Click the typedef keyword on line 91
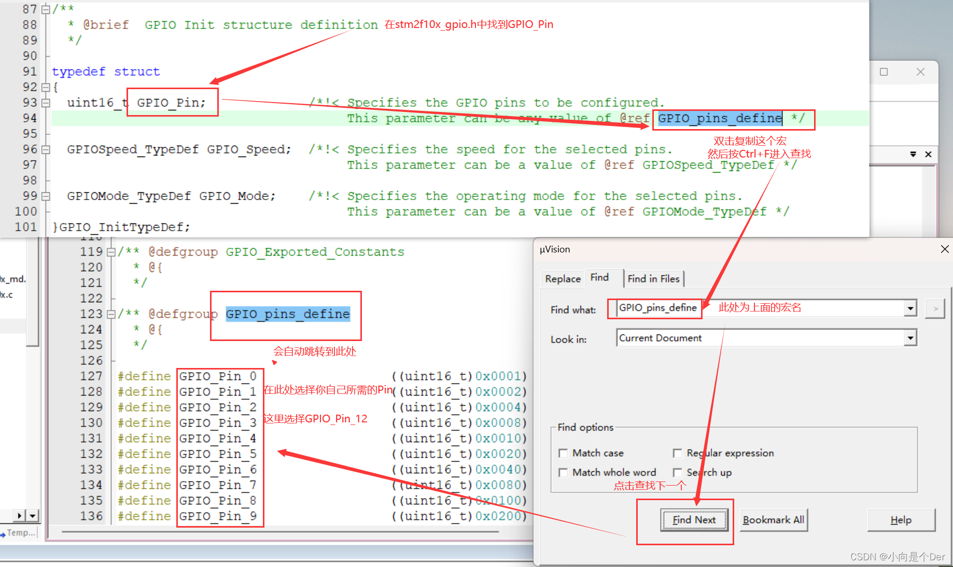This screenshot has height=567, width=953. pos(78,72)
